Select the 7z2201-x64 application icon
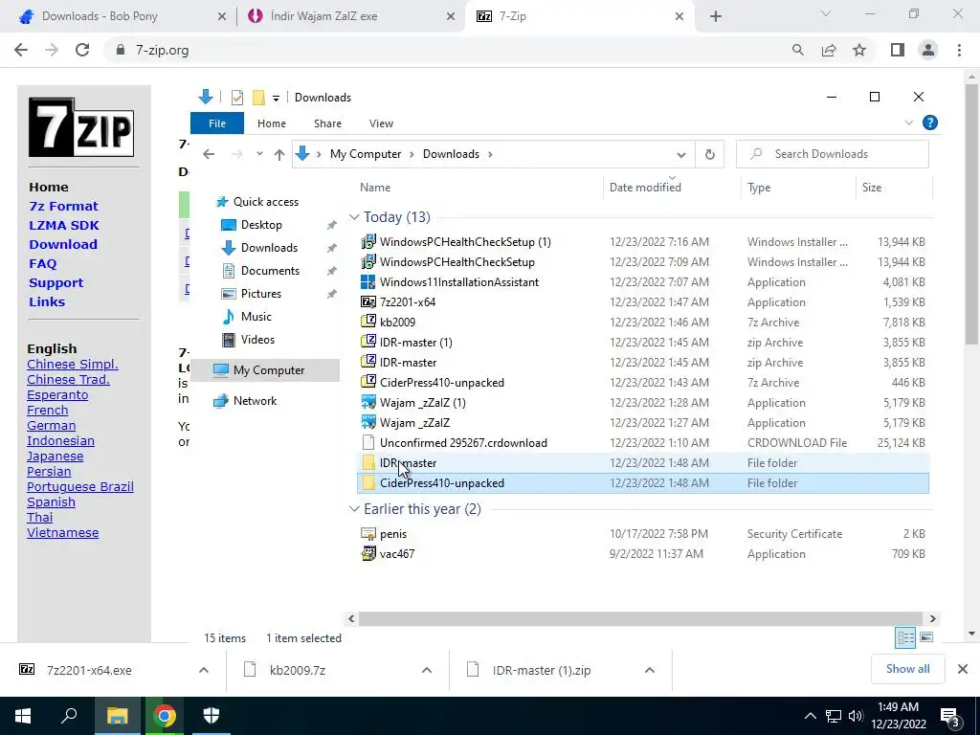 tap(368, 301)
